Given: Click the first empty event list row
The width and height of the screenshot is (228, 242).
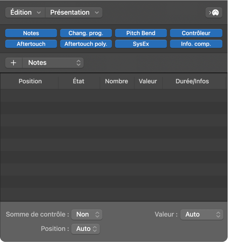Looking at the screenshot, I should coord(113,95).
